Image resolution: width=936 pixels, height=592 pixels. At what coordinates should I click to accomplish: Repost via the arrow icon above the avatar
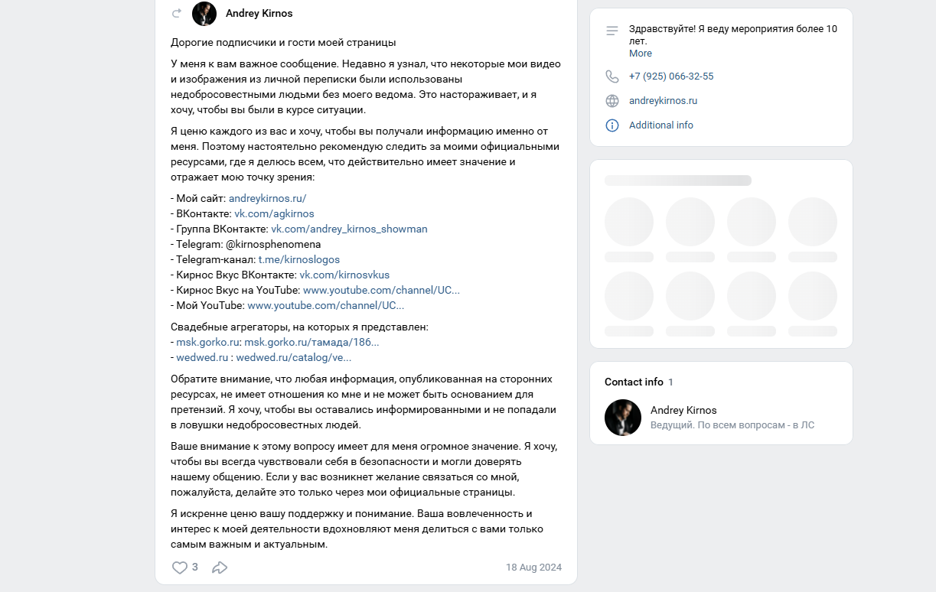pos(176,13)
